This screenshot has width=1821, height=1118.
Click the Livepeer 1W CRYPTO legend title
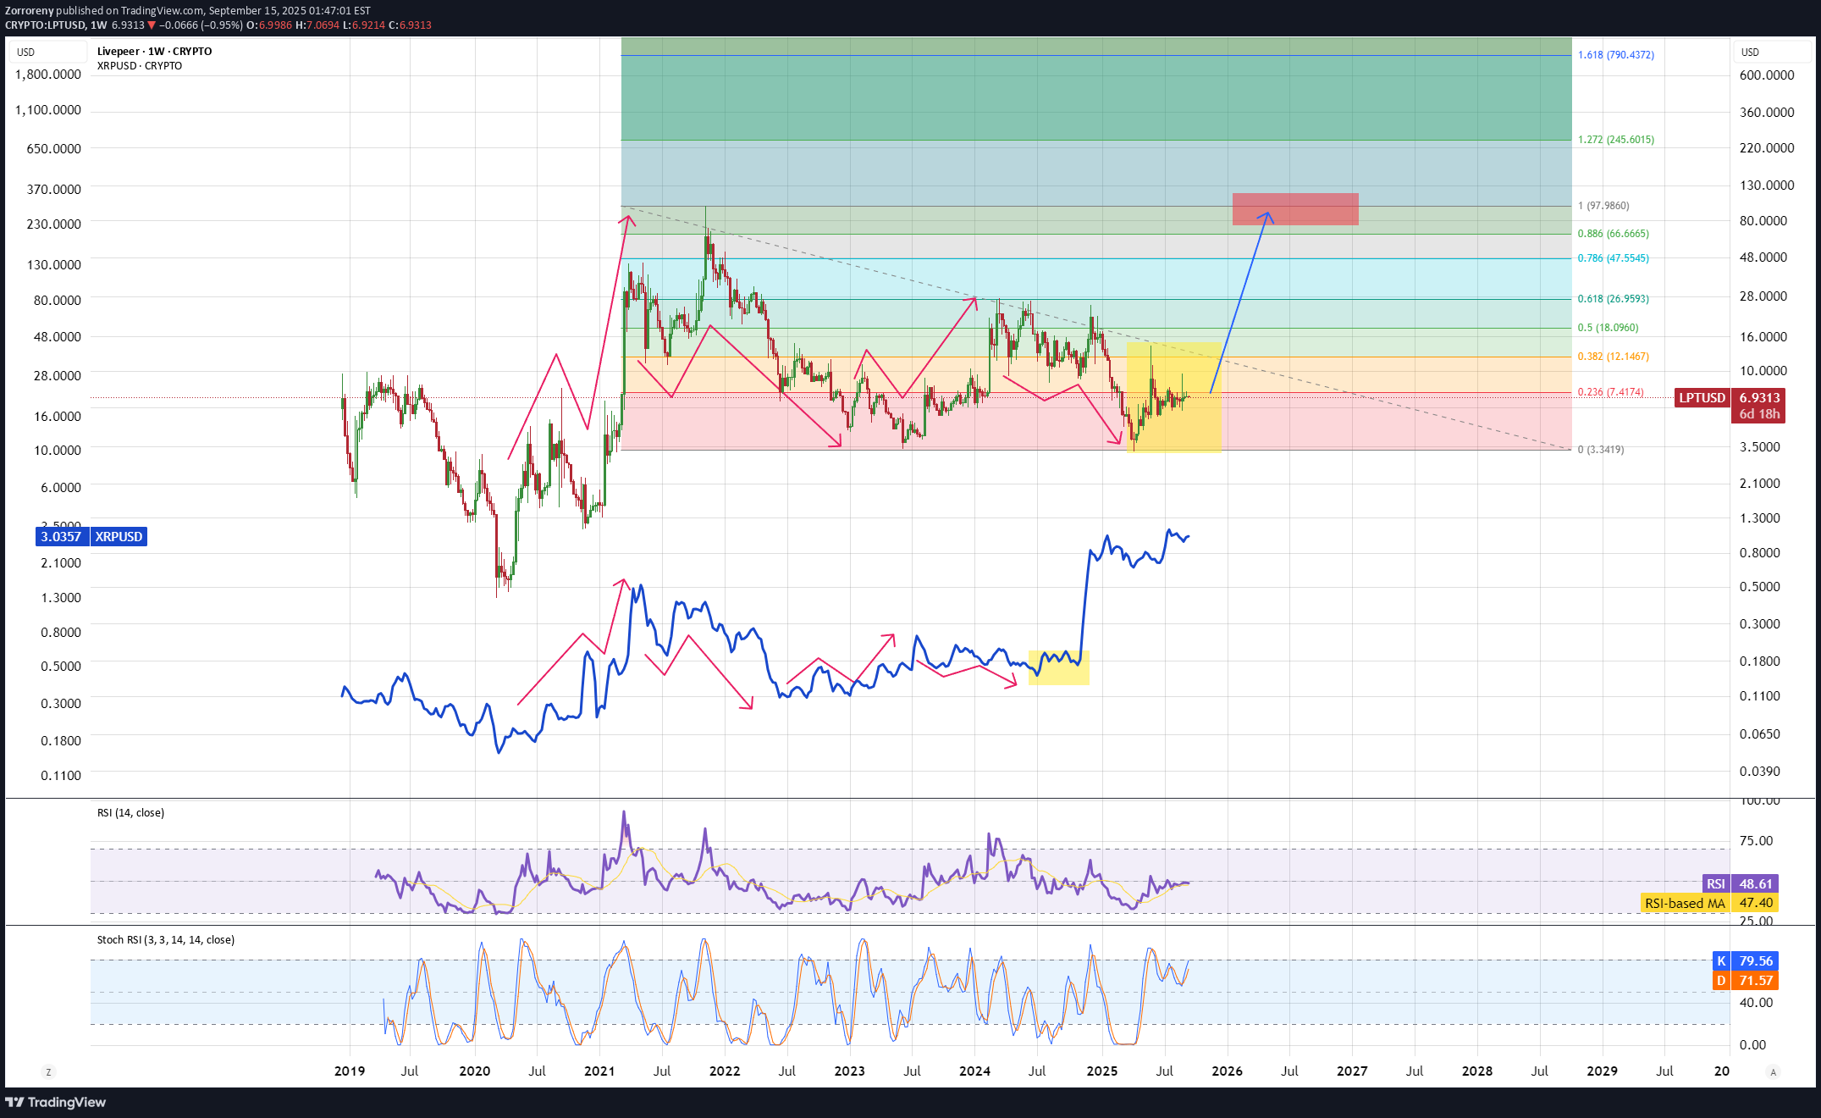pos(154,51)
